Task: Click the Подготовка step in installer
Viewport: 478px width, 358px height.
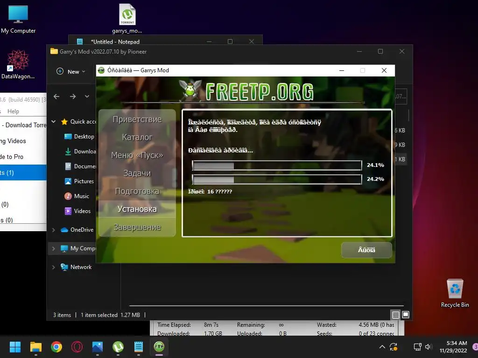Action: point(137,191)
